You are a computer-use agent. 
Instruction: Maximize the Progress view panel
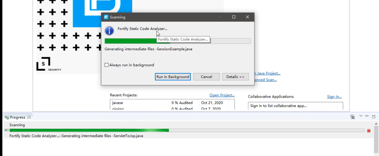pyautogui.click(x=374, y=117)
